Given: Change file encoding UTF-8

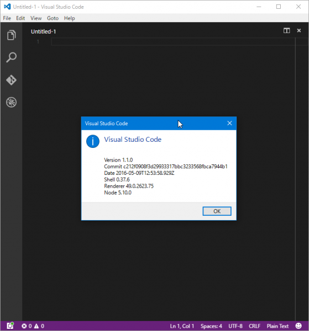Looking at the screenshot, I should tap(235, 326).
